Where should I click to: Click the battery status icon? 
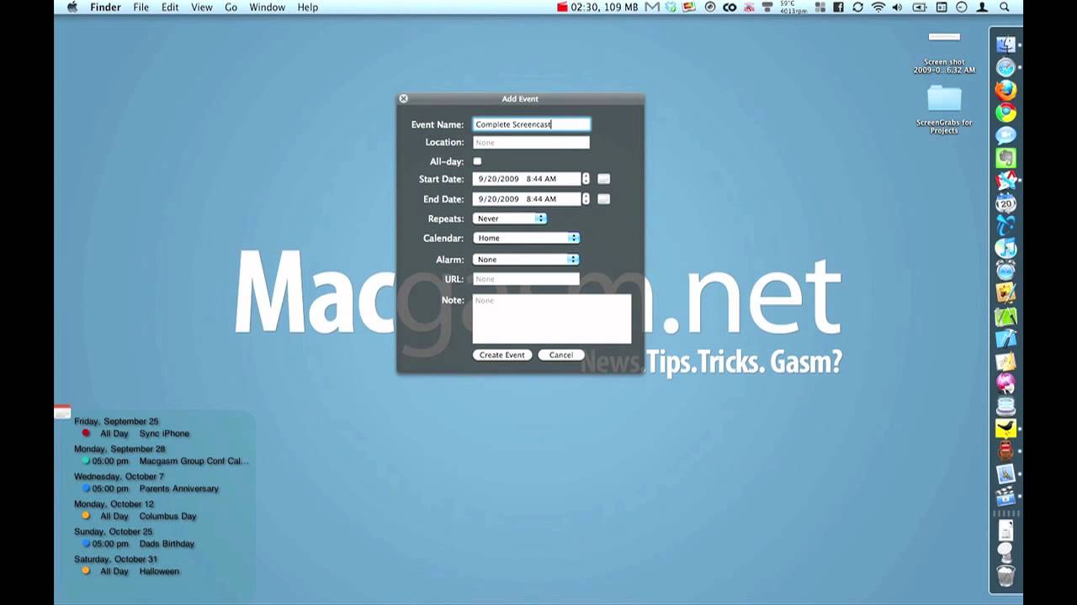920,7
